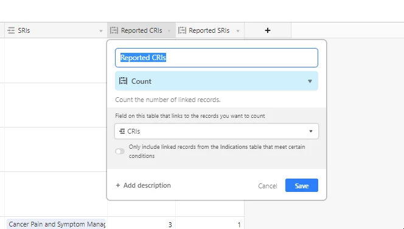Click the Cancer Pain and Symptom Management record chip
The image size is (404, 229).
tap(56, 224)
